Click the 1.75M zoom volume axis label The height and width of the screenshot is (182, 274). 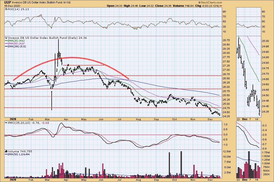pos(266,152)
